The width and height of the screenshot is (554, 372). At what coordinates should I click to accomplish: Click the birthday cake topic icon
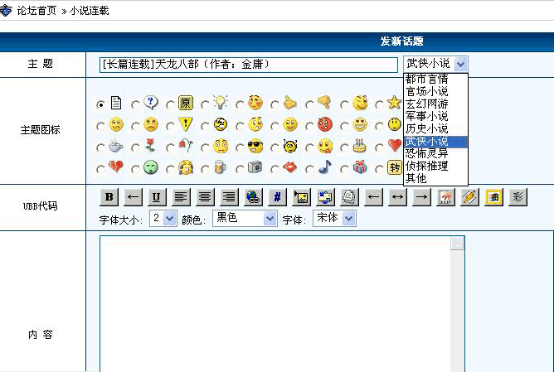(x=359, y=146)
